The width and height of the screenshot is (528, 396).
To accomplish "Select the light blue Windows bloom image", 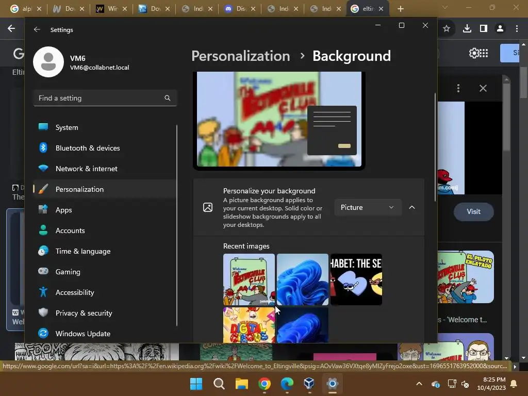I will tap(302, 279).
